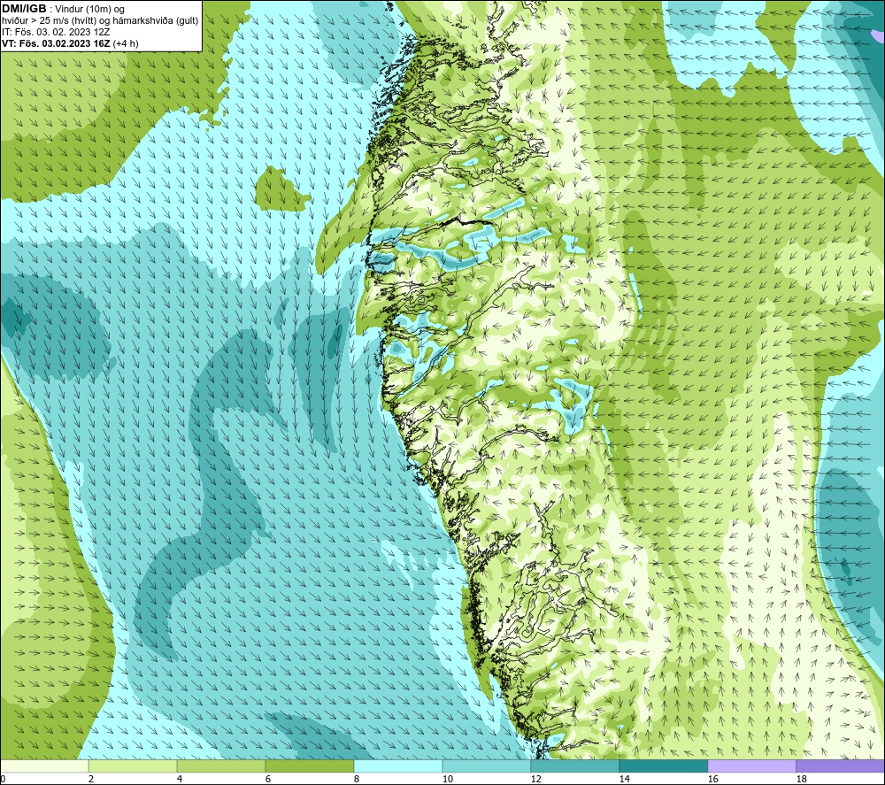Viewport: 885px width, 785px height.
Task: Select the light green 2–4 m/s color swatch
Action: (133, 766)
